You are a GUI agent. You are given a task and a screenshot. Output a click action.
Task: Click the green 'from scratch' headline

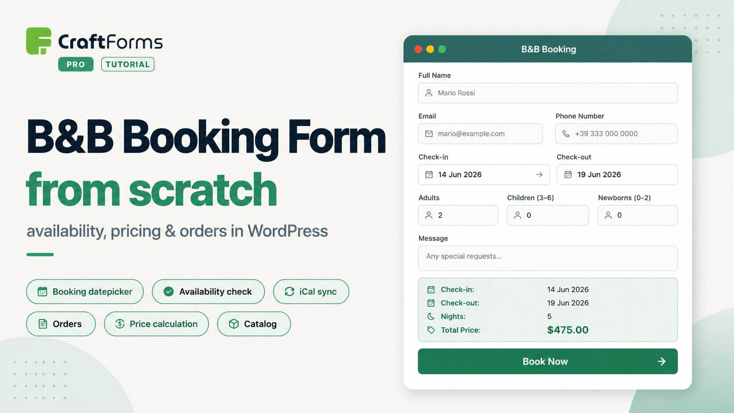[x=151, y=190]
